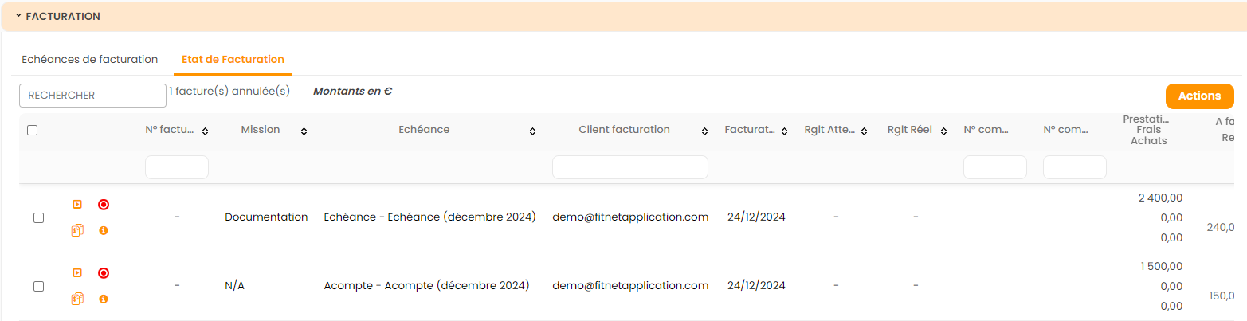Open the info icon in the Documentation row
Image resolution: width=1247 pixels, height=321 pixels.
click(104, 230)
